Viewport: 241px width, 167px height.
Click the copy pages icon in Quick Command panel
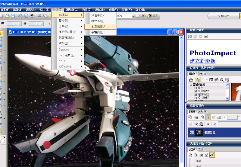196,155
